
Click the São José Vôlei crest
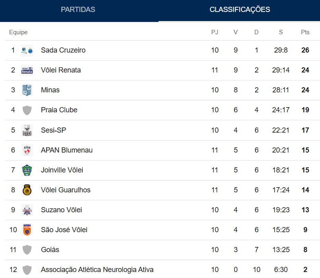coord(27,230)
